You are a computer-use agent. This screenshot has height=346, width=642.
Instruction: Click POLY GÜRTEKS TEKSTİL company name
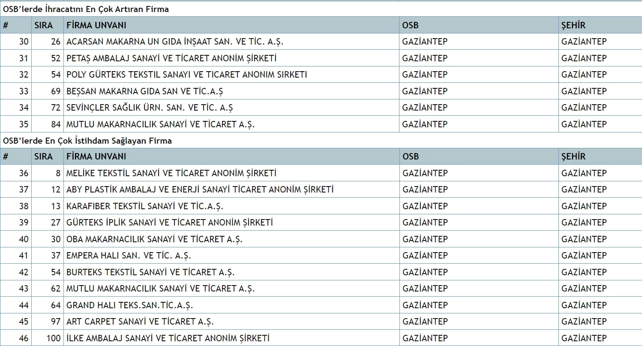click(x=186, y=75)
